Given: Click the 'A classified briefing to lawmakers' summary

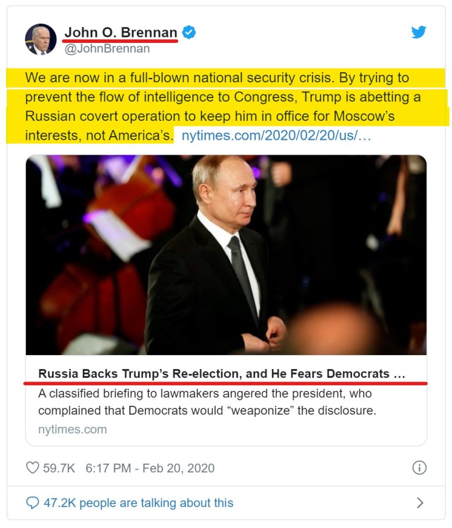Looking at the screenshot, I should [205, 393].
